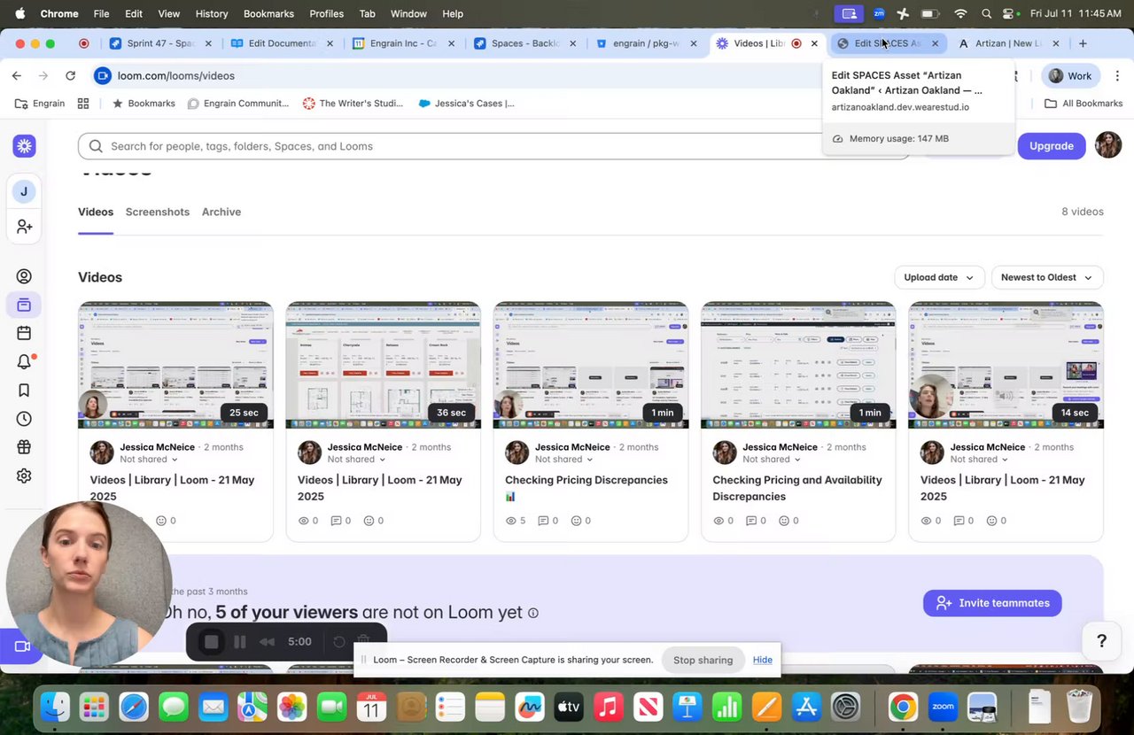Open the Upload date sort dropdown
The image size is (1134, 735).
coord(938,277)
